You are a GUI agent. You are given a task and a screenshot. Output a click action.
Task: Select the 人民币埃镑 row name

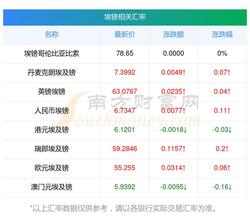pos(52,111)
